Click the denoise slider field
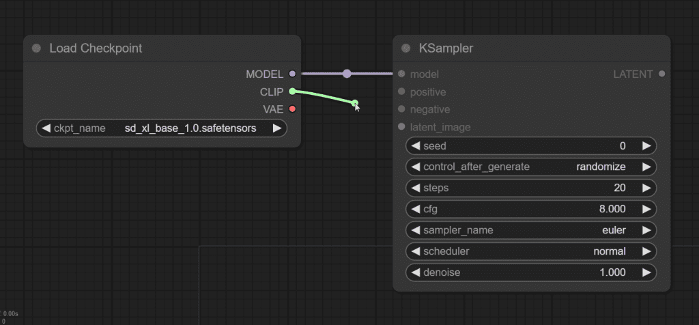 pos(530,272)
